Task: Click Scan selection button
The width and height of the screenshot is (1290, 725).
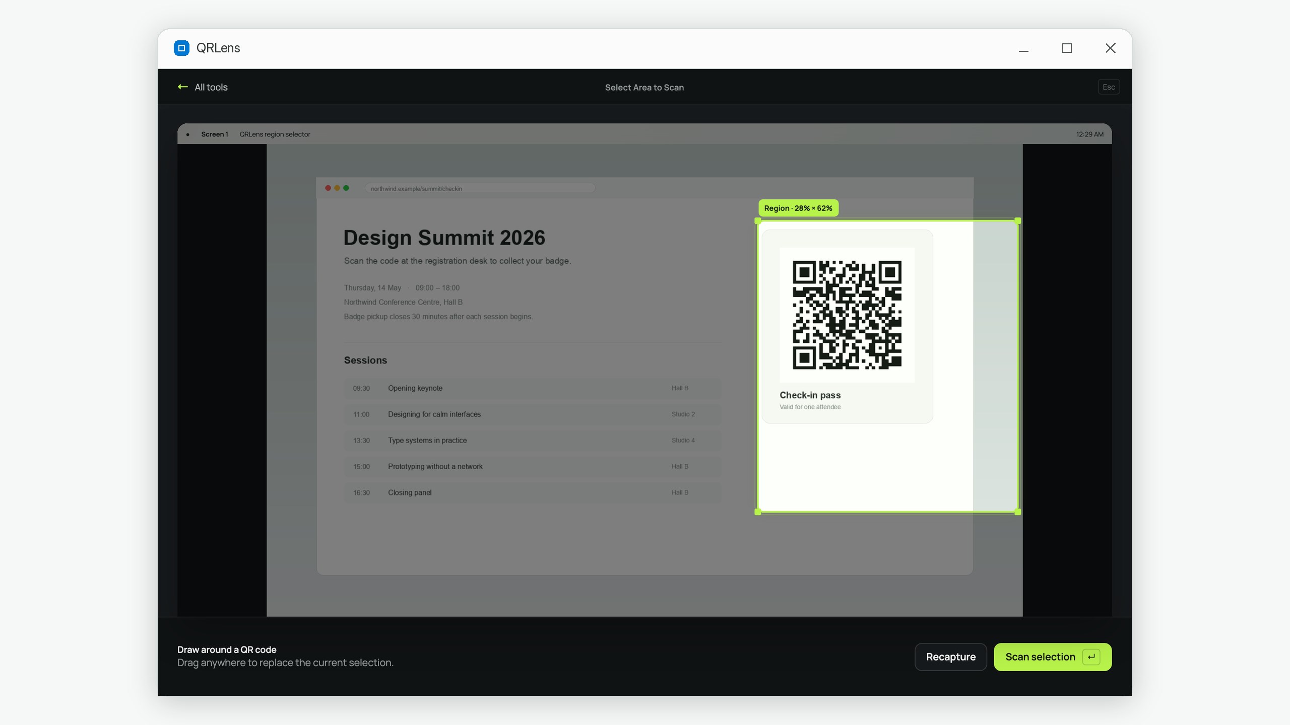Action: 1053,657
